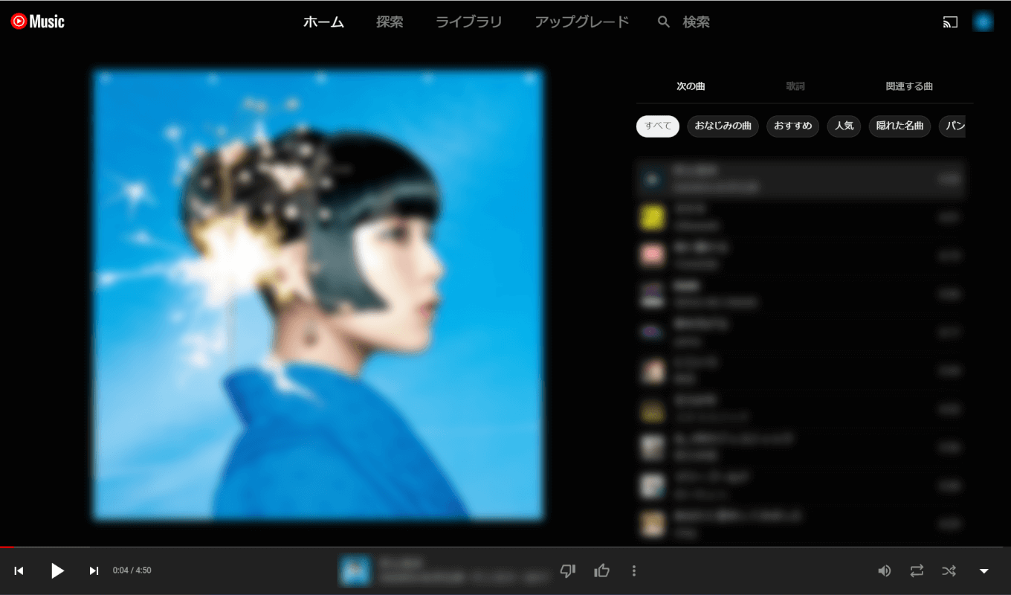Select the queue song with pink thumbnail

pyautogui.click(x=802, y=255)
